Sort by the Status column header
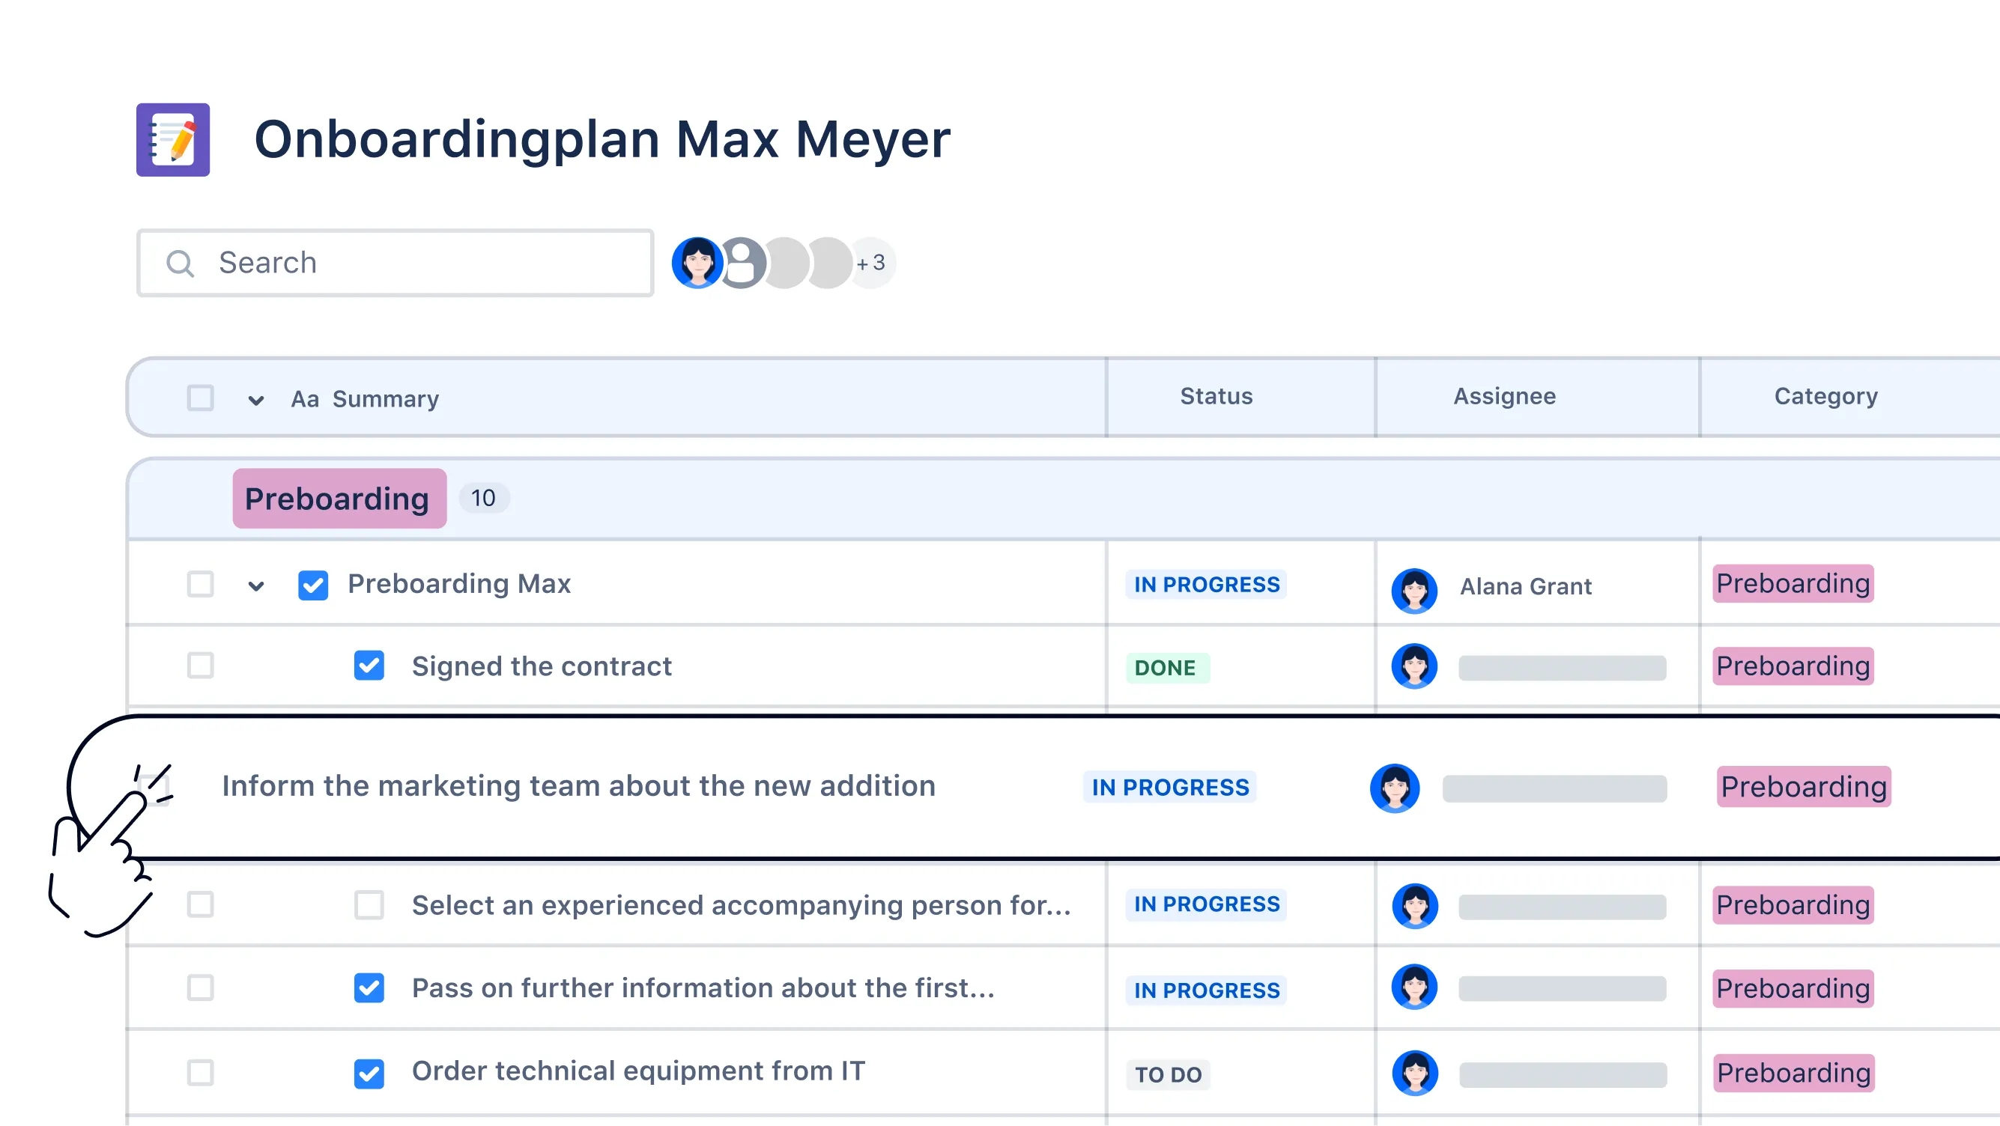Viewport: 2000px width, 1126px height. tap(1216, 397)
